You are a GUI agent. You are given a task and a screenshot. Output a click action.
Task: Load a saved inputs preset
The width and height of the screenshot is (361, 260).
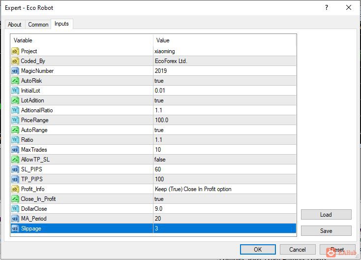pyautogui.click(x=326, y=215)
